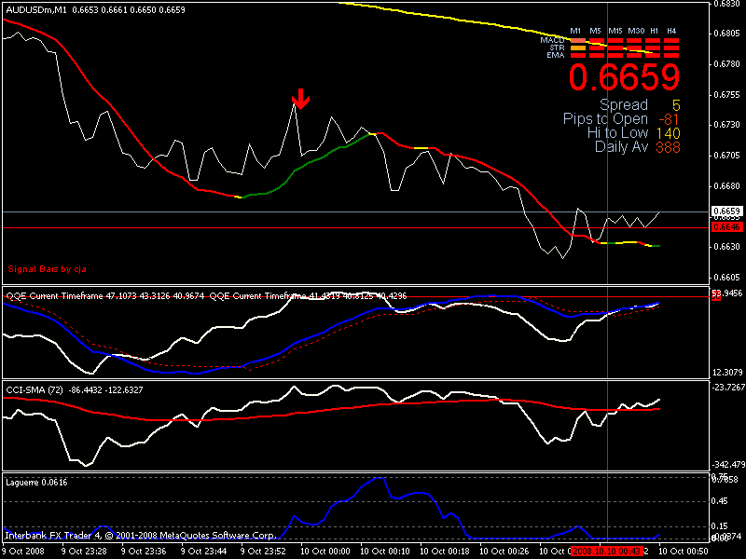Click the M15 MACD signal bar
The width and height of the screenshot is (746, 559).
pos(615,40)
